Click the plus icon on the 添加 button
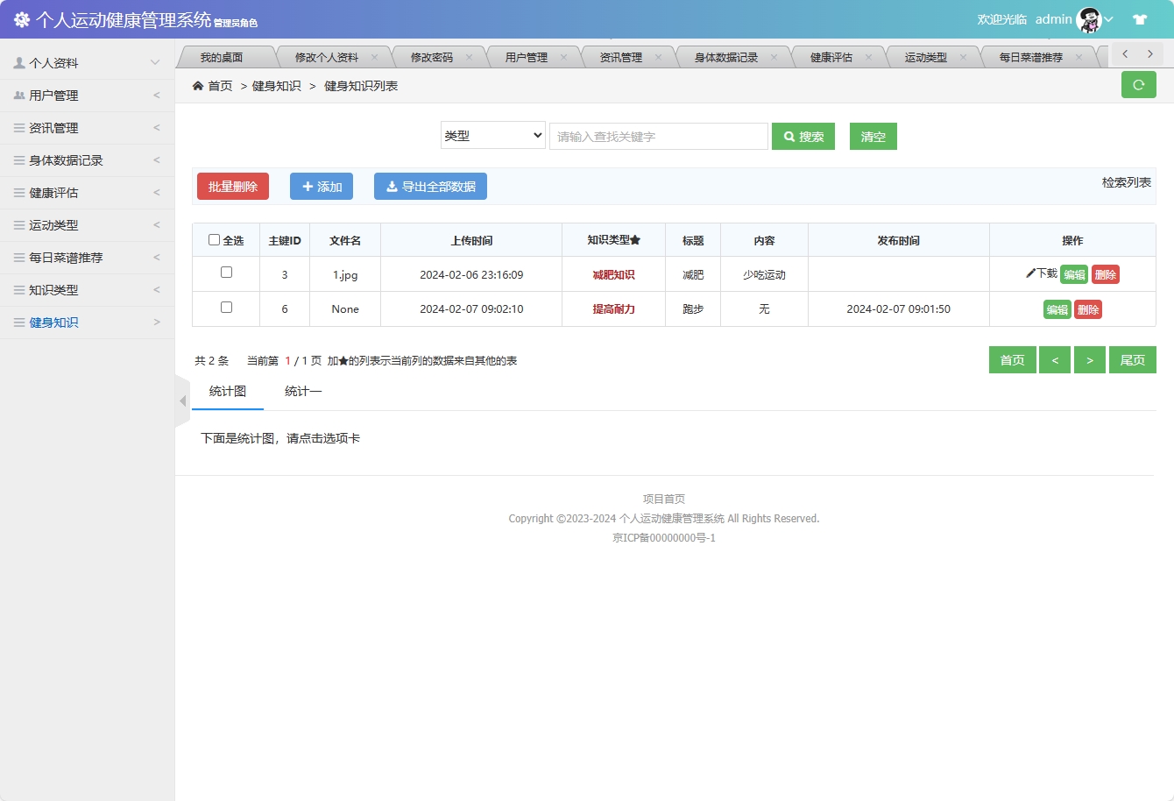Image resolution: width=1174 pixels, height=801 pixels. [x=308, y=186]
